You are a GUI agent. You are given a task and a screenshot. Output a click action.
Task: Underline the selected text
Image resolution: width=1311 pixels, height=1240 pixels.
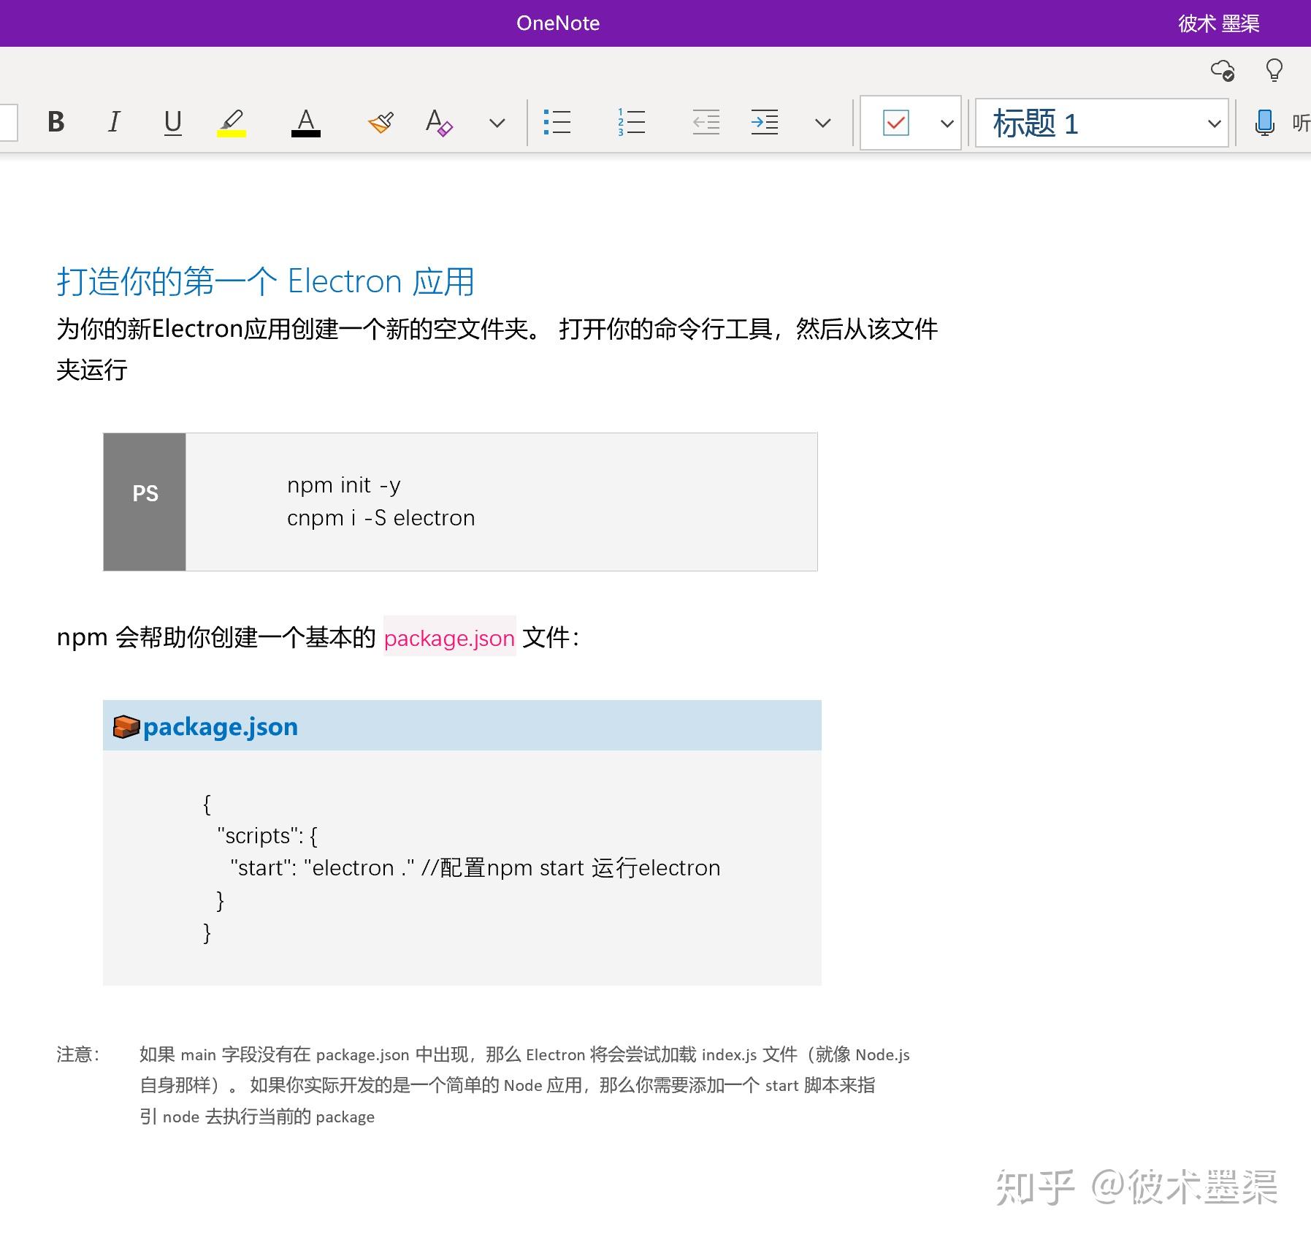[173, 122]
